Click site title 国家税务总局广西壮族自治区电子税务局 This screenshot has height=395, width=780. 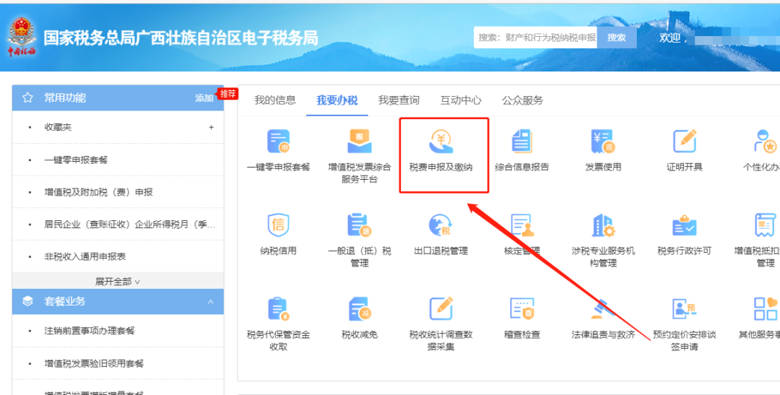pos(181,38)
